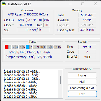Click the Cycle value 2
The height and width of the screenshot is (101, 101).
pyautogui.click(x=87, y=52)
